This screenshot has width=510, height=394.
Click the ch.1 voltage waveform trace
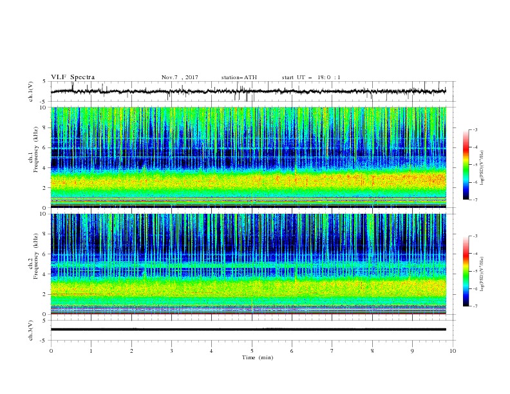pos(248,91)
